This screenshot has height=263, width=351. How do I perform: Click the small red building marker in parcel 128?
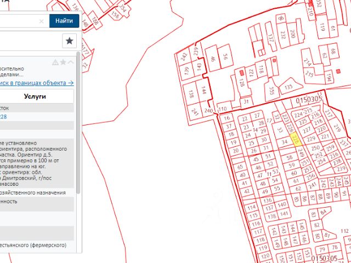point(241,72)
